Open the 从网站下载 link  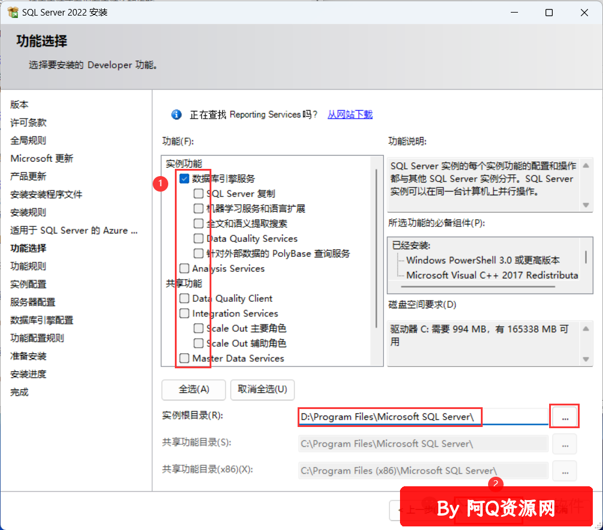click(350, 114)
